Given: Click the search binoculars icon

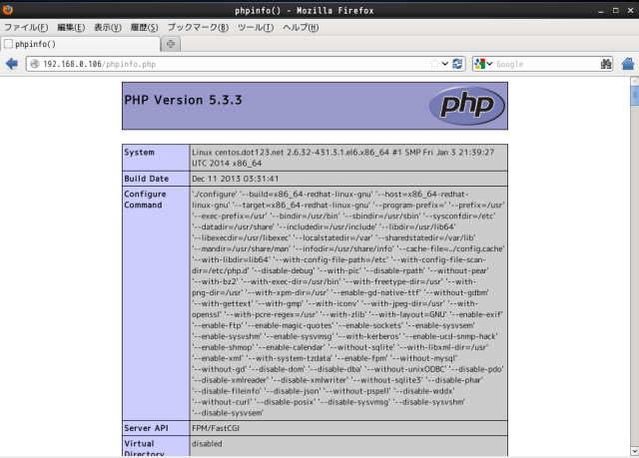Looking at the screenshot, I should pyautogui.click(x=606, y=64).
